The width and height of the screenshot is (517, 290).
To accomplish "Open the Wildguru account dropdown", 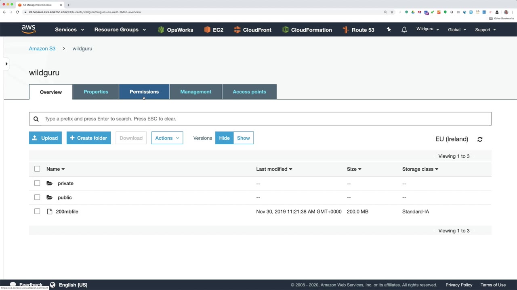I will 428,29.
